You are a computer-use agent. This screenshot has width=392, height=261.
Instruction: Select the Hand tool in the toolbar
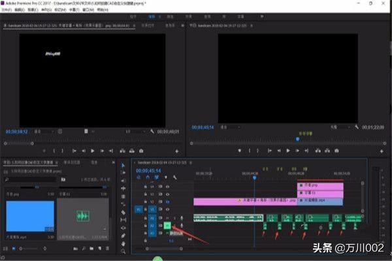(123, 243)
